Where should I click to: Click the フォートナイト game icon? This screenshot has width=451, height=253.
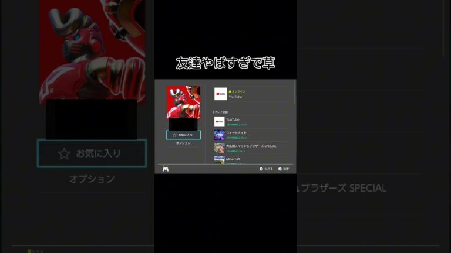(x=219, y=135)
